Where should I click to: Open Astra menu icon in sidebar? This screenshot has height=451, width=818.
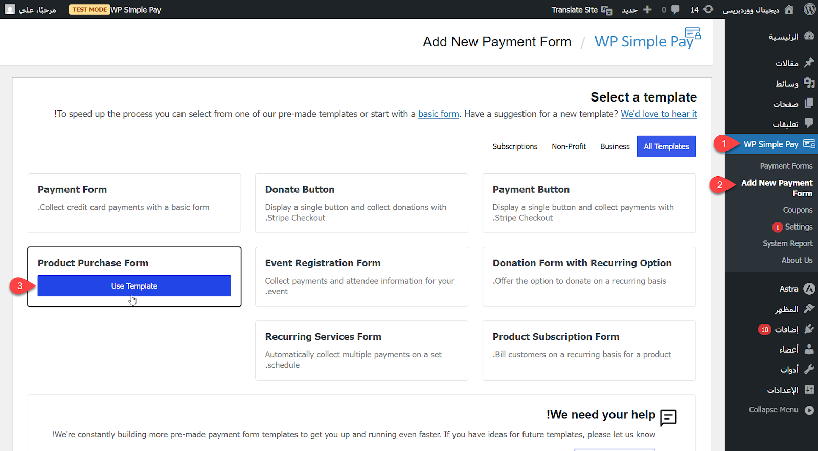[809, 289]
